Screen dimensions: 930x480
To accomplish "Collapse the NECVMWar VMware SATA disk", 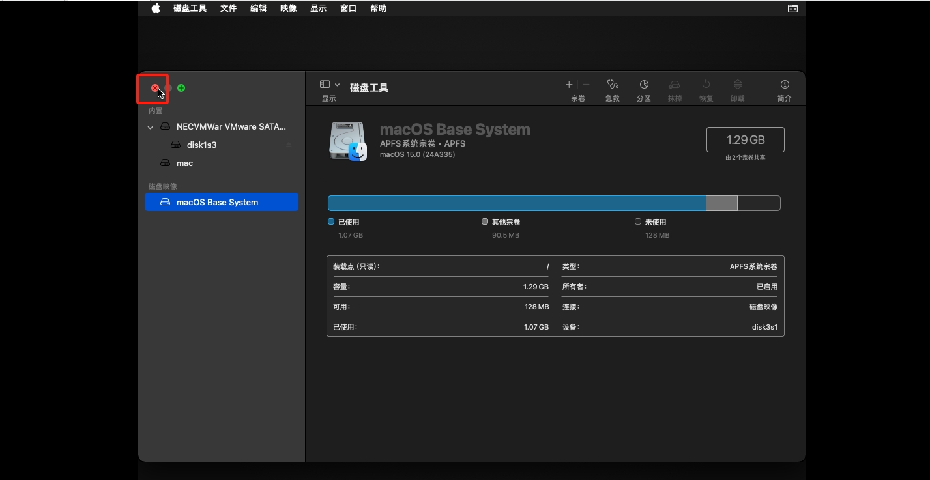I will 151,127.
